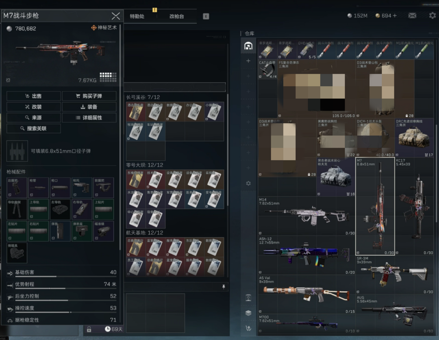Click the 导轨脚架 bipod attachment slot
This screenshot has width=439, height=340.
[x=17, y=209]
